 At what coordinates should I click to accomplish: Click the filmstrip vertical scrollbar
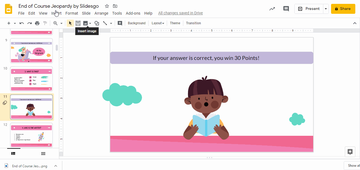[57, 48]
